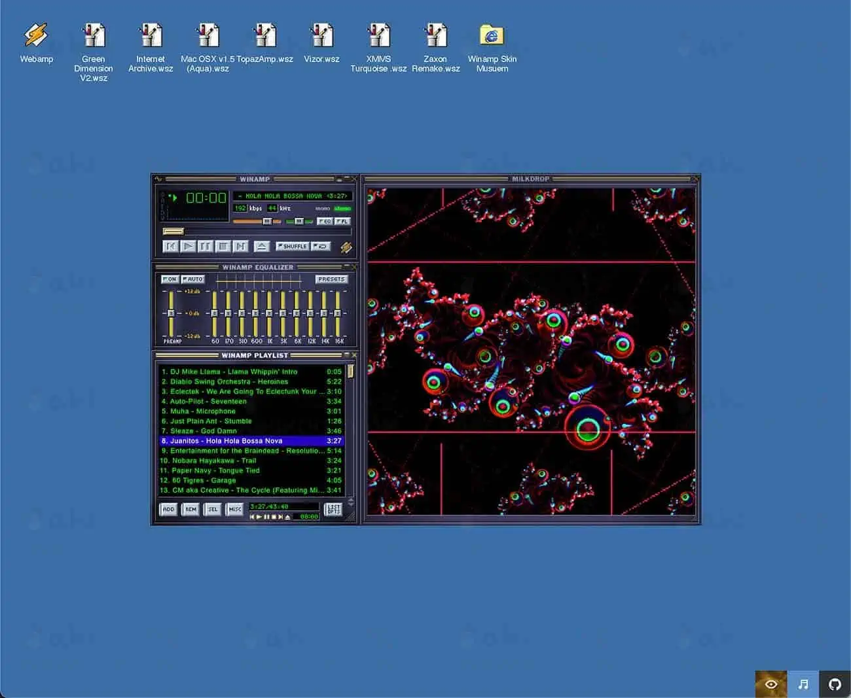Click the Eject open file button
Viewport: 851px width, 698px height.
pyautogui.click(x=261, y=247)
